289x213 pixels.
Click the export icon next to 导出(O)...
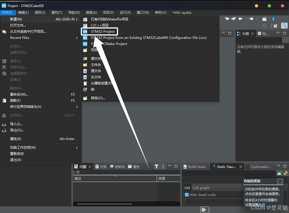(4, 131)
